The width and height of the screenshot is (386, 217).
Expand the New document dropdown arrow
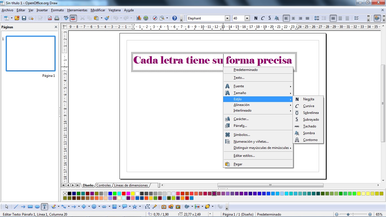12,18
